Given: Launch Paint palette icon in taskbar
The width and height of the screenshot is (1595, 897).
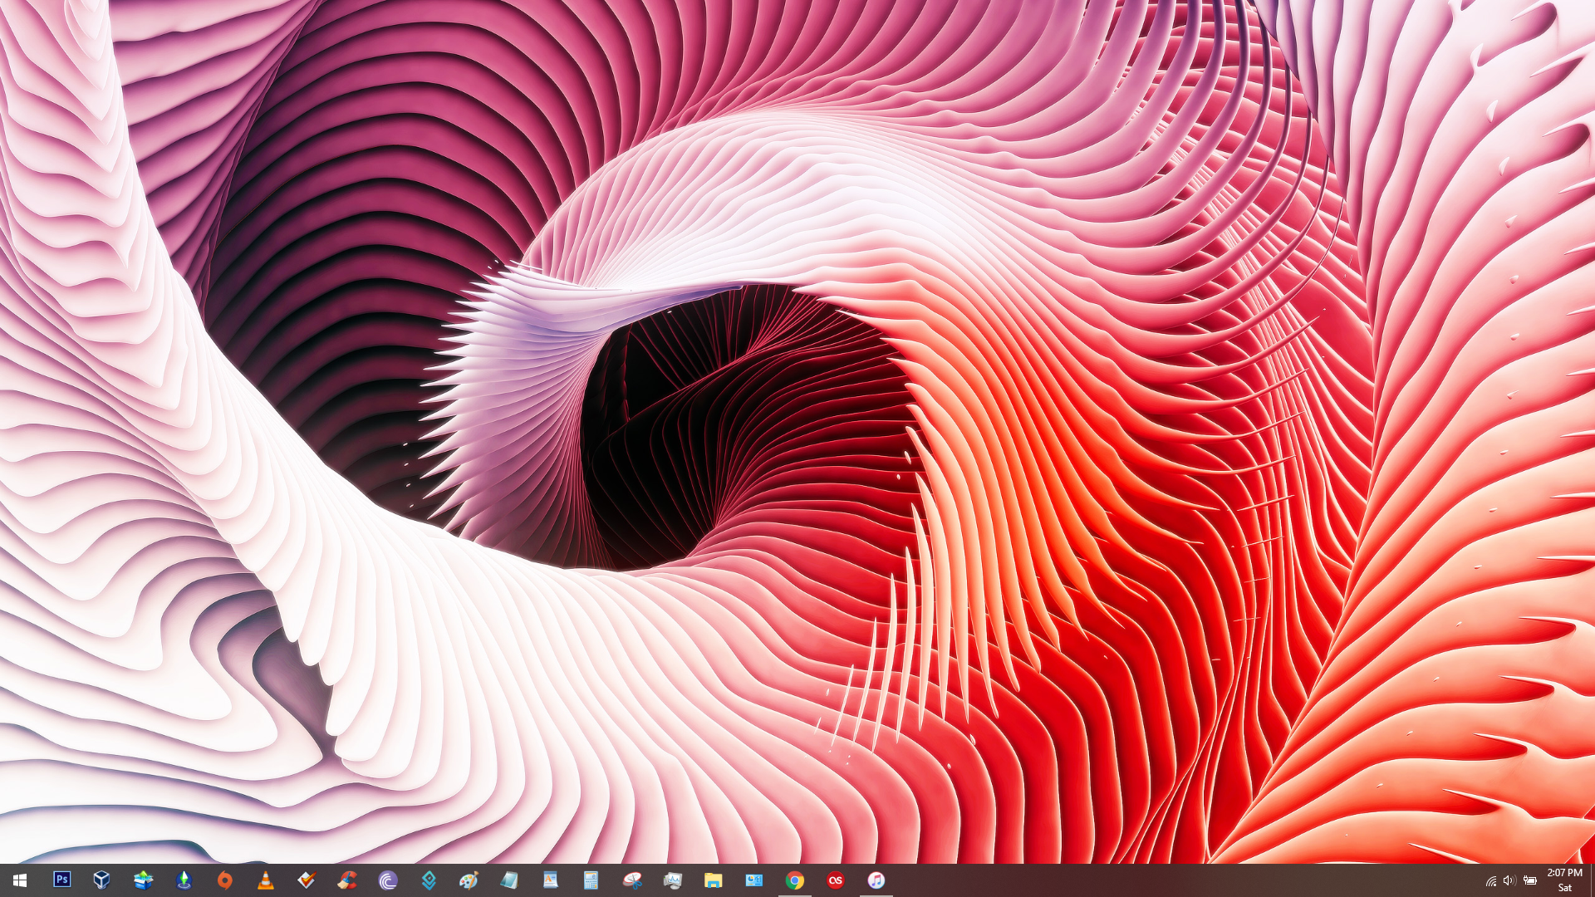Looking at the screenshot, I should point(469,880).
